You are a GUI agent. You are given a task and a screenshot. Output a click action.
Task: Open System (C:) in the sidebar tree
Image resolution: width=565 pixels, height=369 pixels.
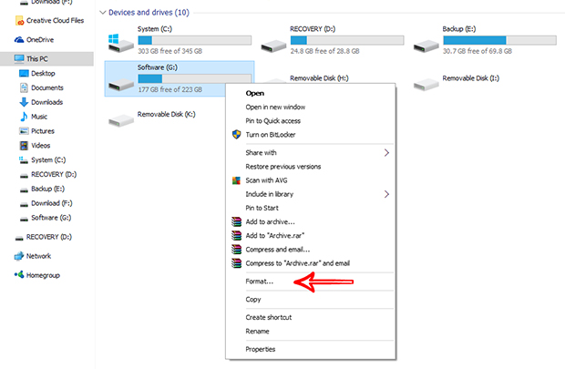pos(48,160)
